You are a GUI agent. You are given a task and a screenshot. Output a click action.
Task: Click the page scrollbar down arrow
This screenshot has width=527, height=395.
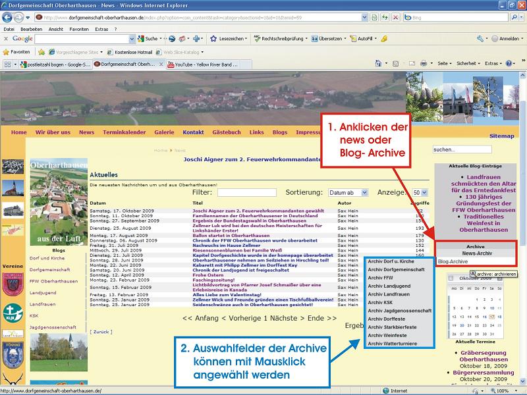pos(522,382)
